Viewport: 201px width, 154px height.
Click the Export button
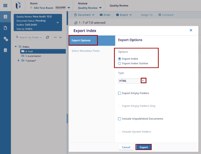144,147
